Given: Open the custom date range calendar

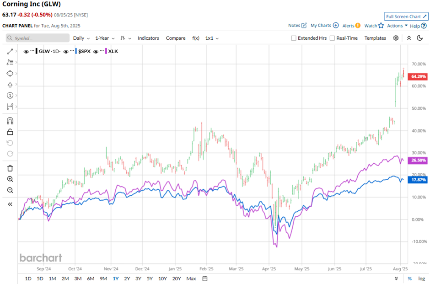Looking at the screenshot, I should [x=205, y=279].
